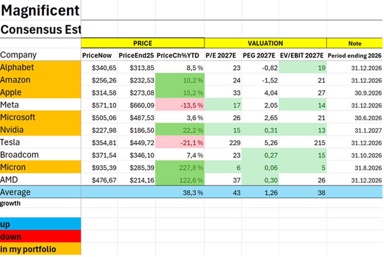Click the average PEG value 1,26

point(260,192)
